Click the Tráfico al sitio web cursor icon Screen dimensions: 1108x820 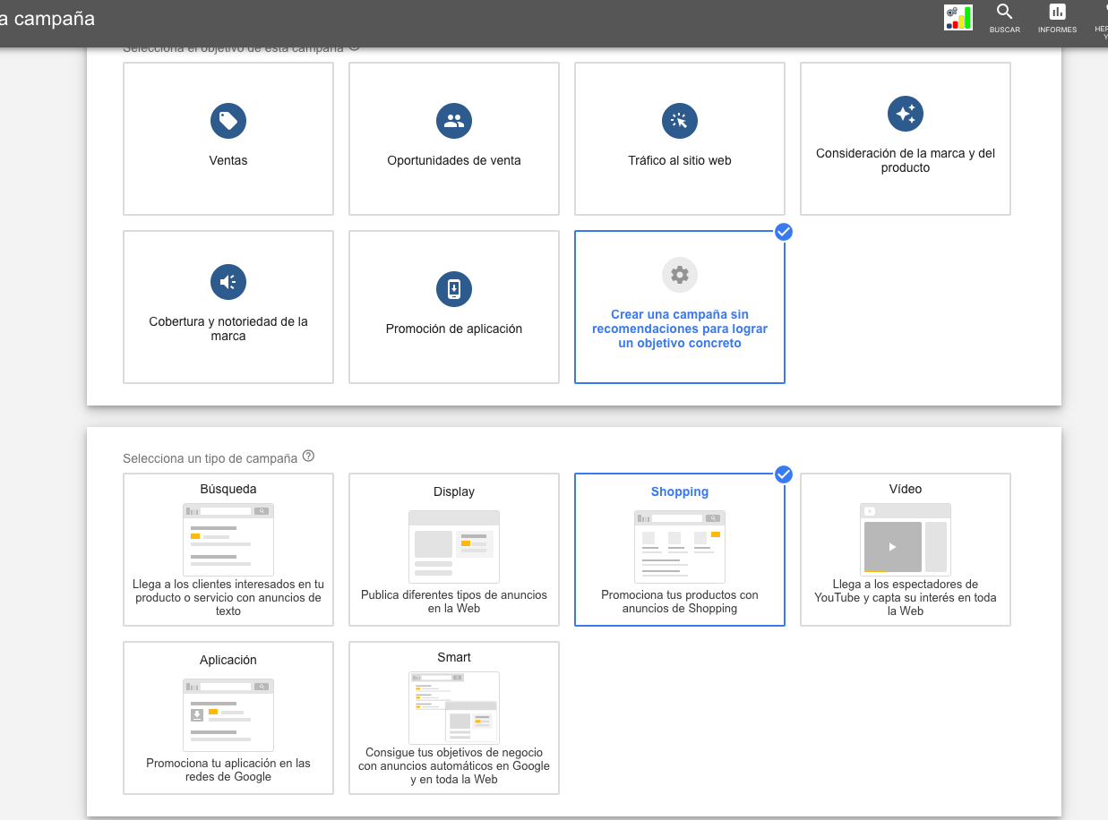coord(680,121)
